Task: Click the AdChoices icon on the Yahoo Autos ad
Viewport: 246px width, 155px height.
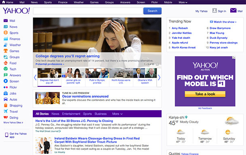Action: click(234, 58)
